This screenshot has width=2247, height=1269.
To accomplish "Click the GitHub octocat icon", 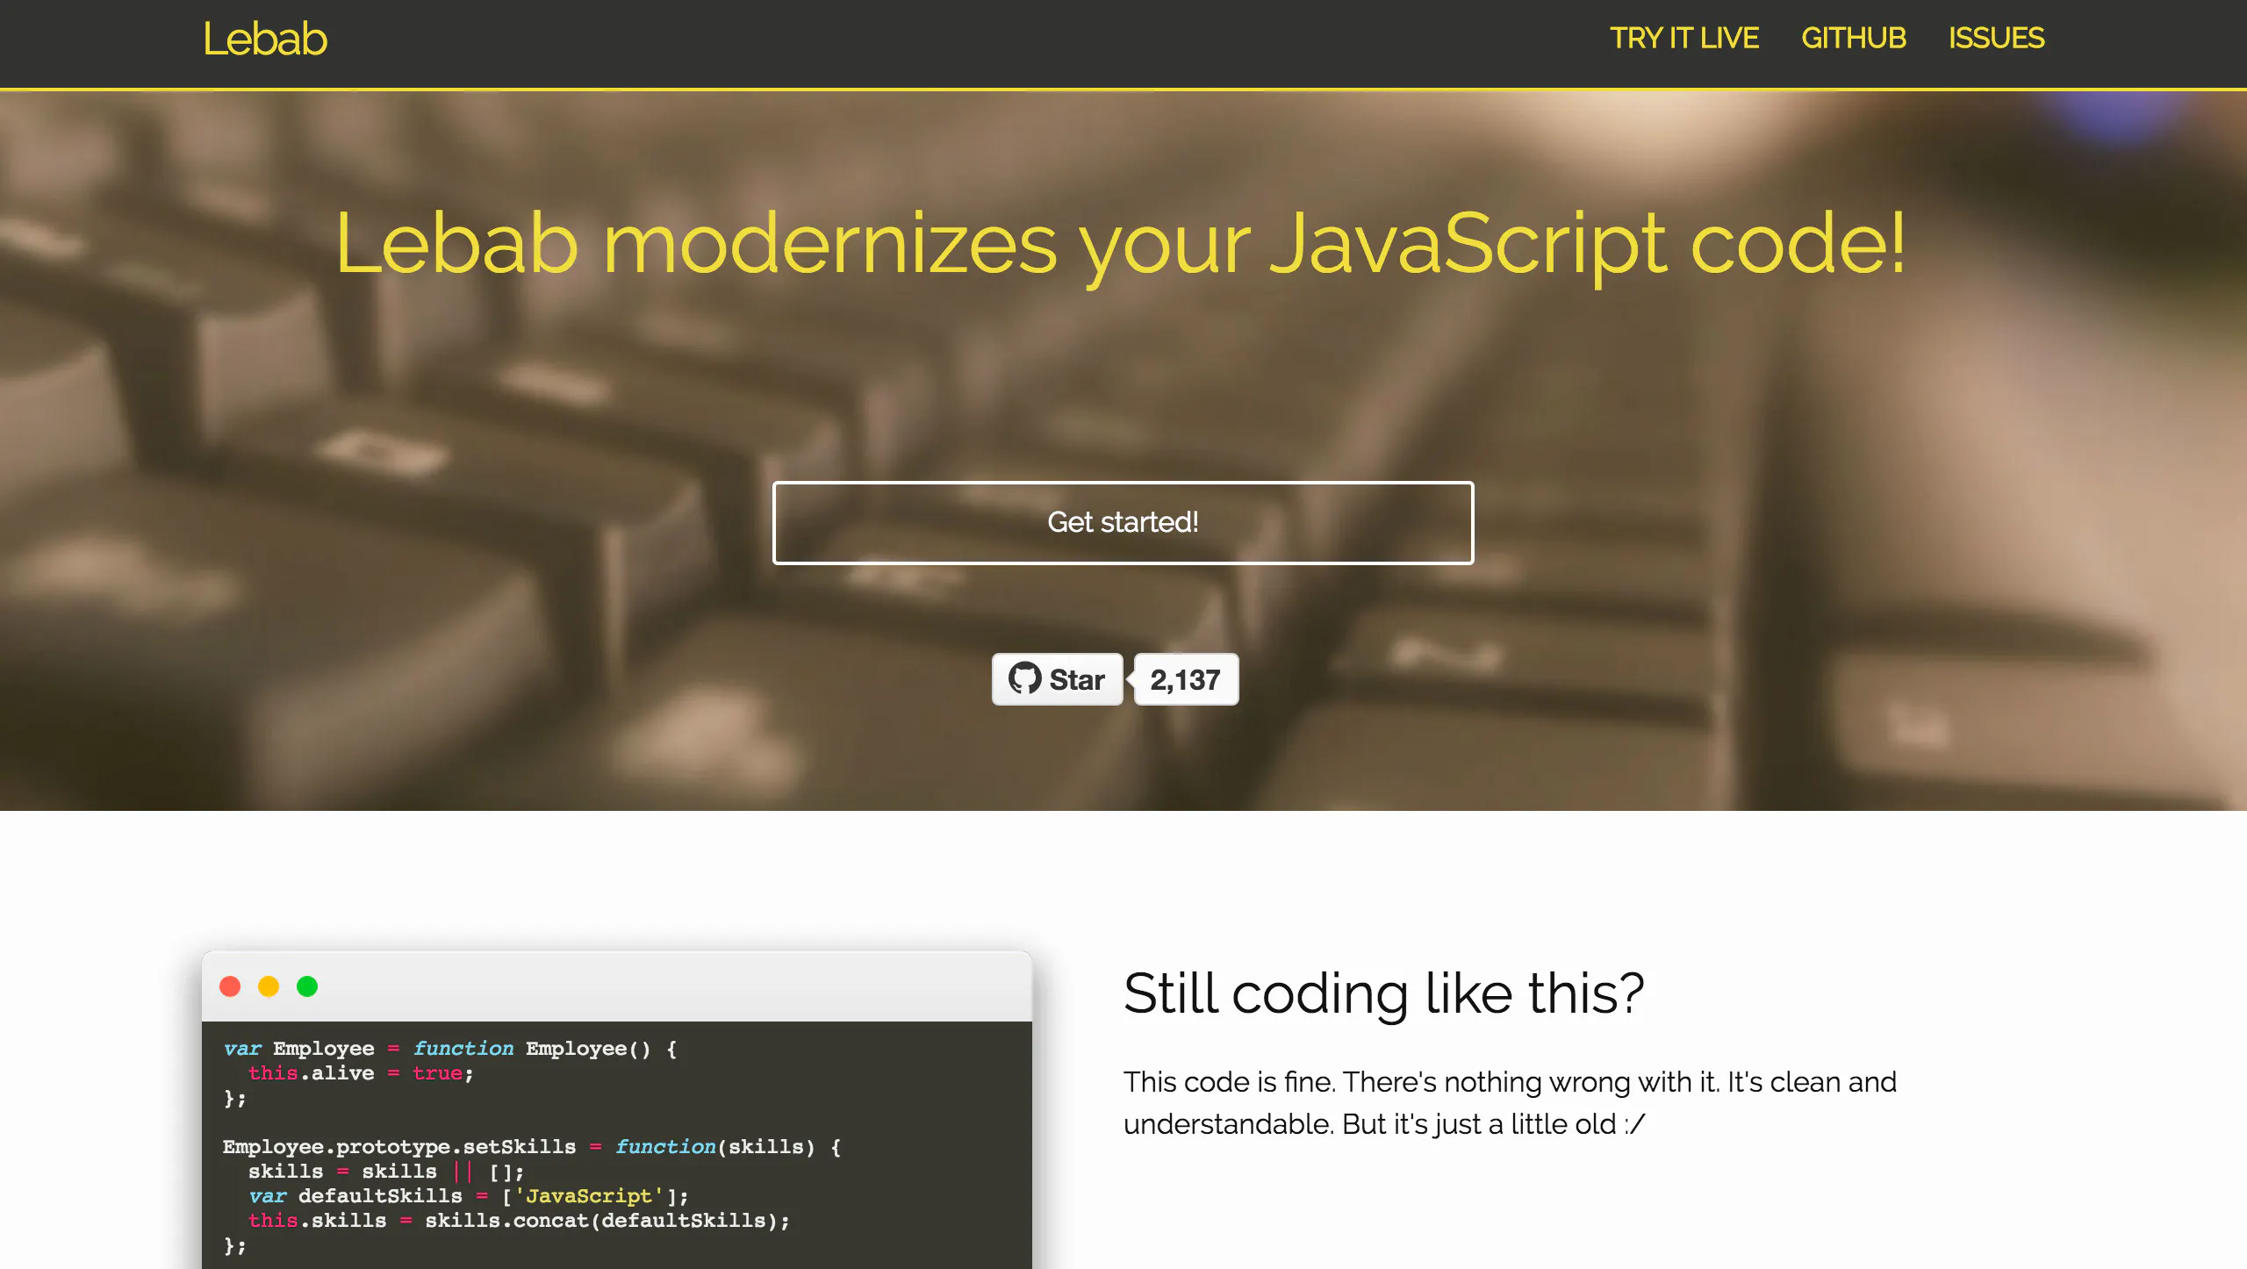I will coord(1024,678).
